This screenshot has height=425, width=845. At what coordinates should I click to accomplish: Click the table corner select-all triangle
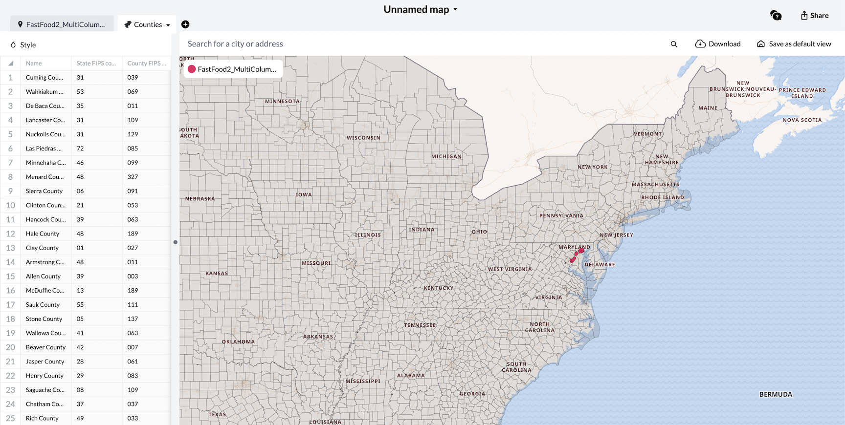(x=10, y=64)
